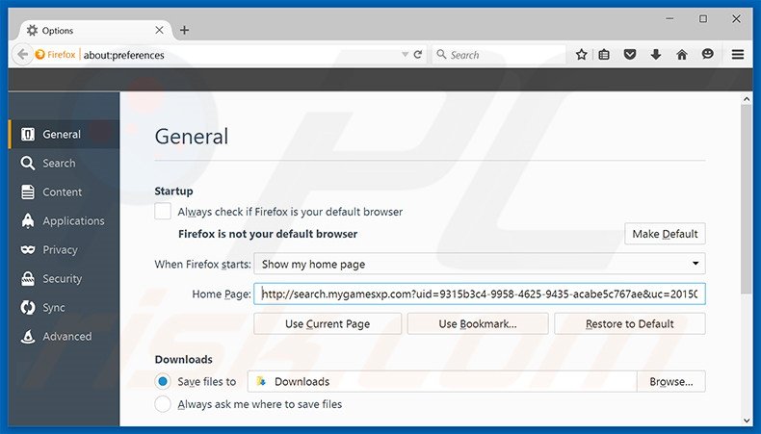Click the Applications rocket icon in sidebar
The image size is (761, 434).
click(x=28, y=220)
